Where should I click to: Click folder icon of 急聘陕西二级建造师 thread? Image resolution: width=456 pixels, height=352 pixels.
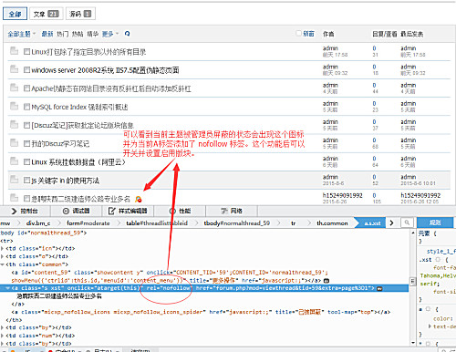coord(14,198)
